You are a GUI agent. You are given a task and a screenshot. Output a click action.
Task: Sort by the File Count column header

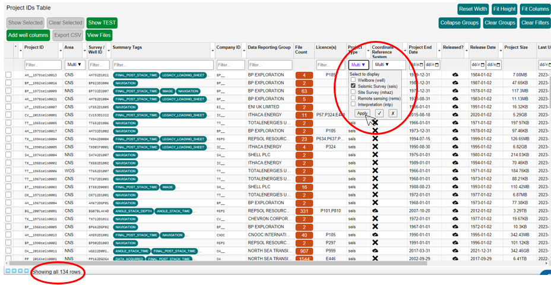[302, 49]
